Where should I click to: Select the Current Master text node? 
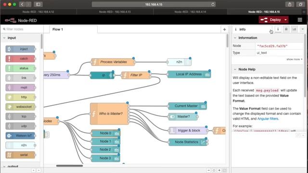[x=187, y=106]
